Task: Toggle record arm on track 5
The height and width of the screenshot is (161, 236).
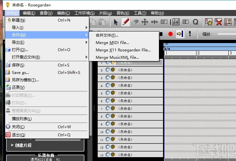Action: pyautogui.click(x=113, y=93)
